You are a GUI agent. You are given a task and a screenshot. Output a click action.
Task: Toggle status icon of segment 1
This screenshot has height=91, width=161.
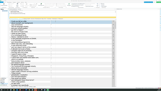pyautogui.click(x=51, y=21)
